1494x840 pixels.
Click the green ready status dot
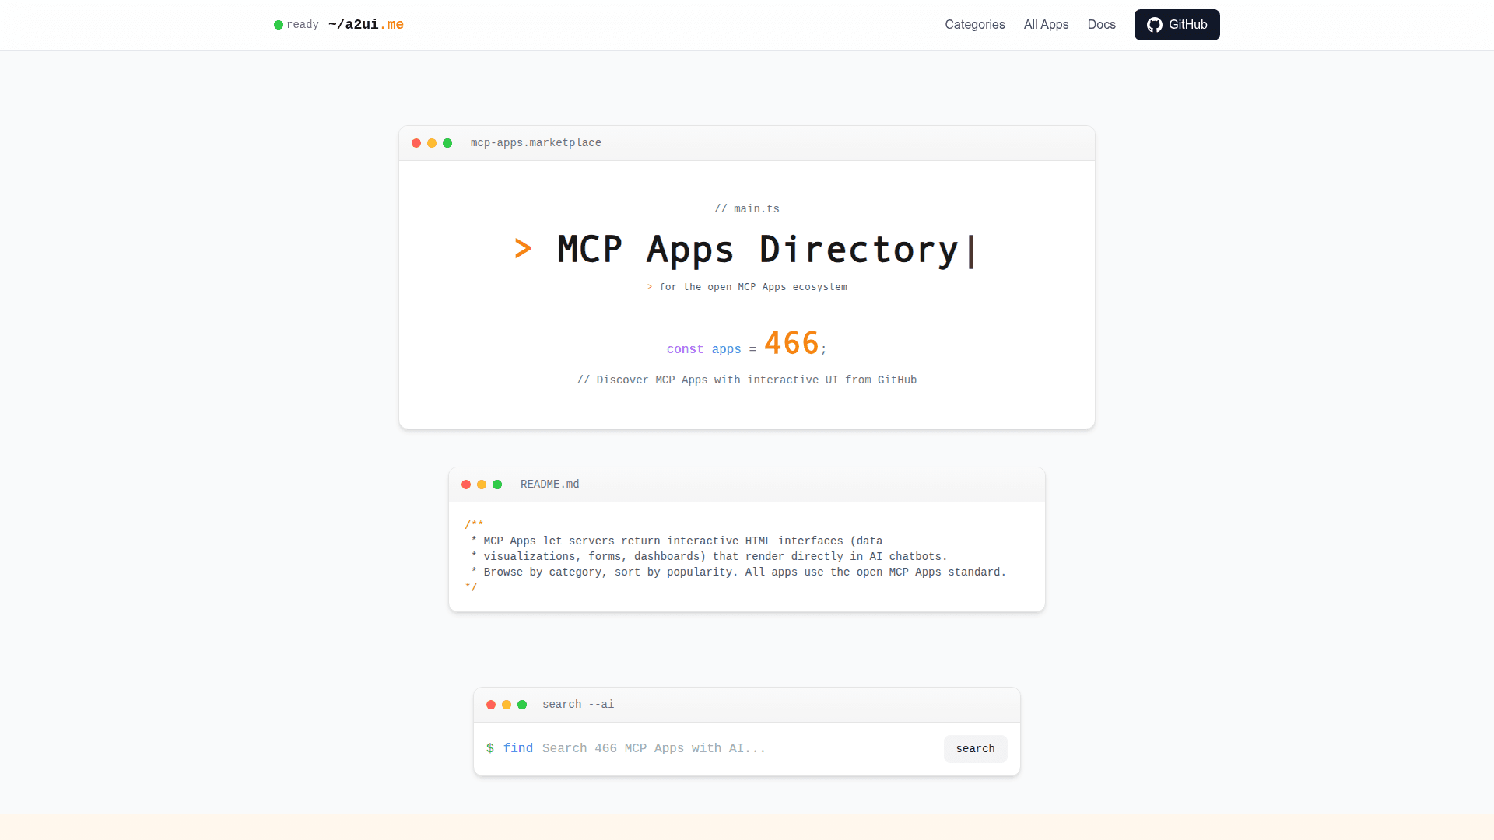coord(279,25)
